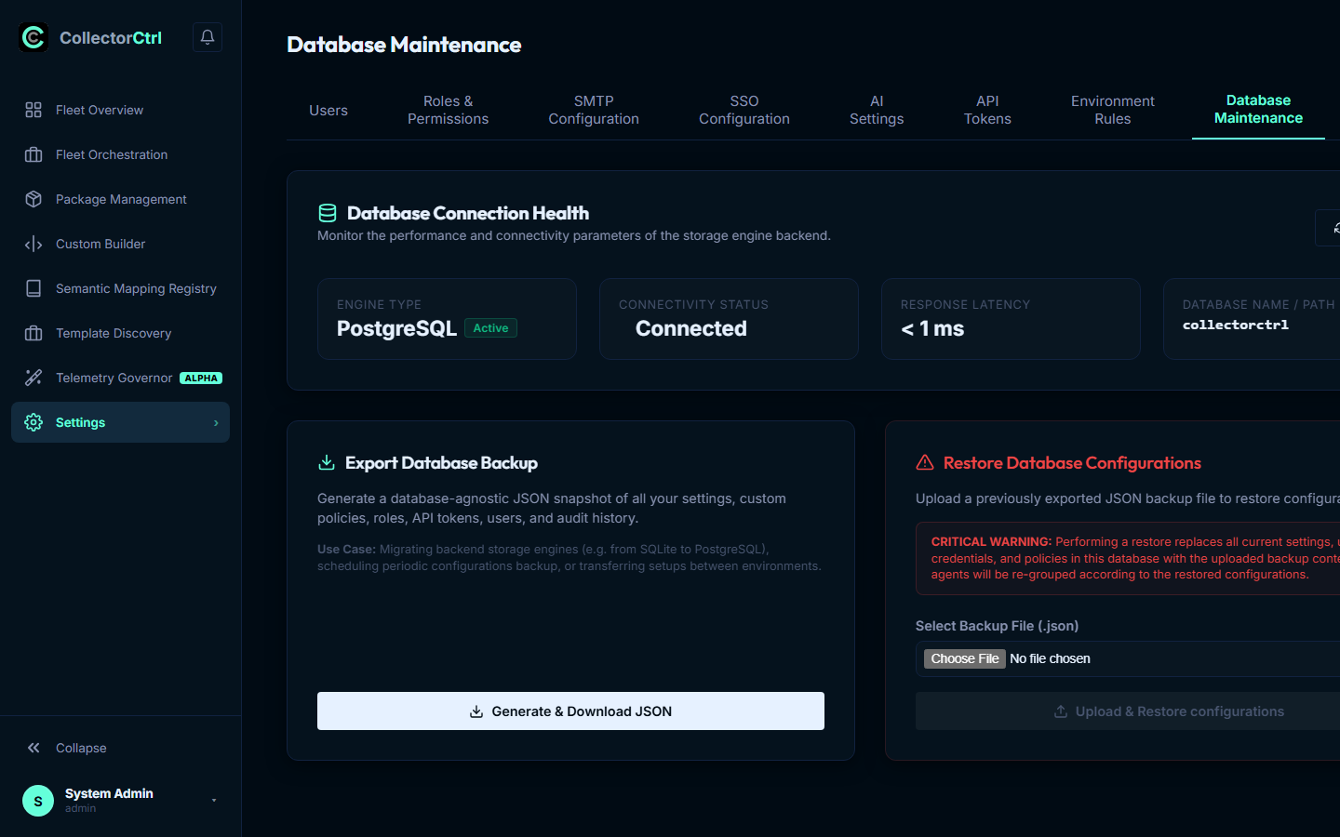The width and height of the screenshot is (1340, 837).
Task: Open the Environment Rules tab
Action: tap(1112, 110)
